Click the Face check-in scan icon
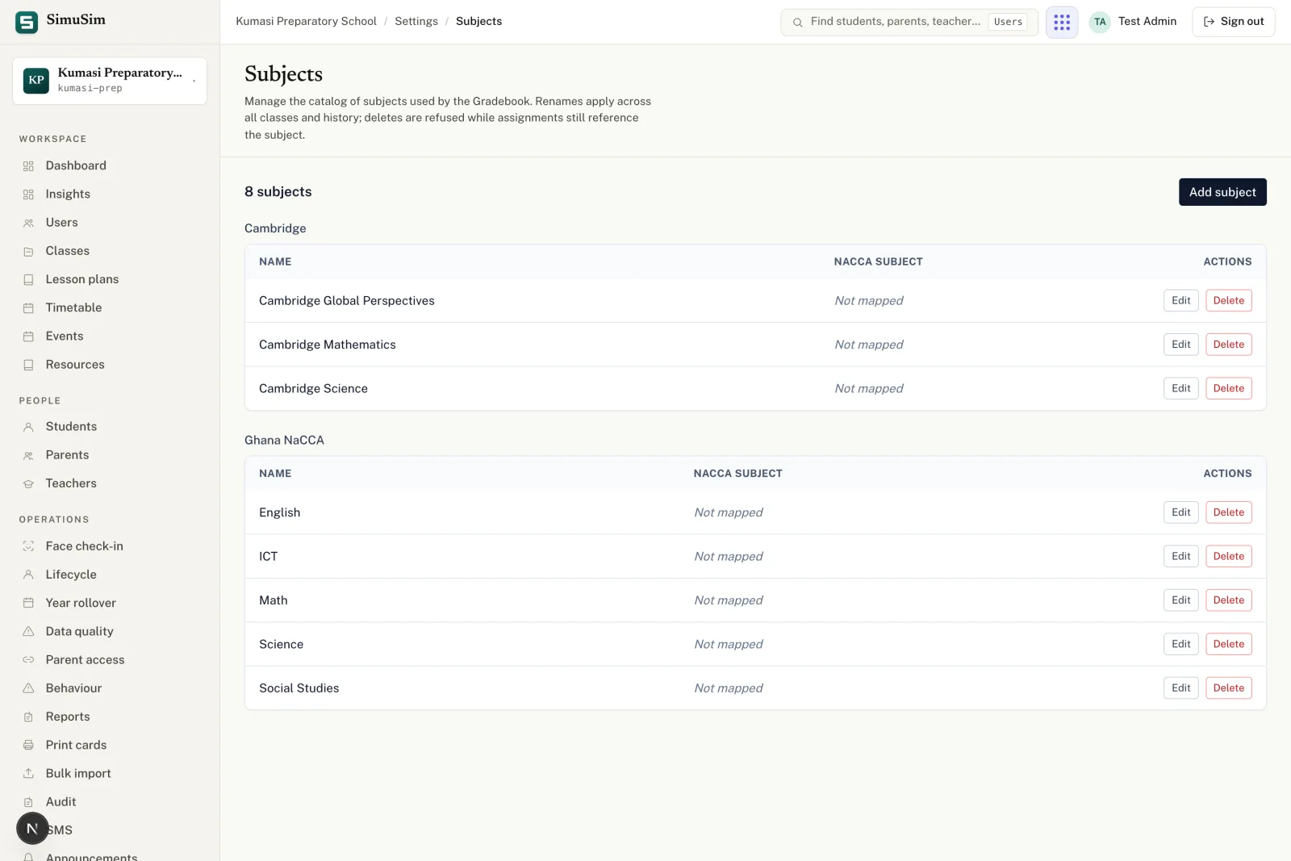 [28, 546]
